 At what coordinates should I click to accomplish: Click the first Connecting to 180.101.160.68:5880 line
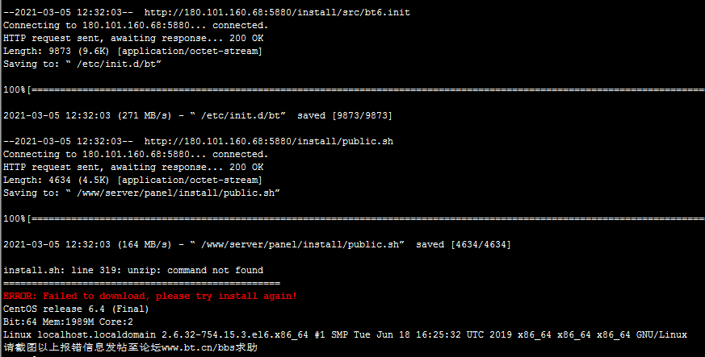pyautogui.click(x=136, y=26)
